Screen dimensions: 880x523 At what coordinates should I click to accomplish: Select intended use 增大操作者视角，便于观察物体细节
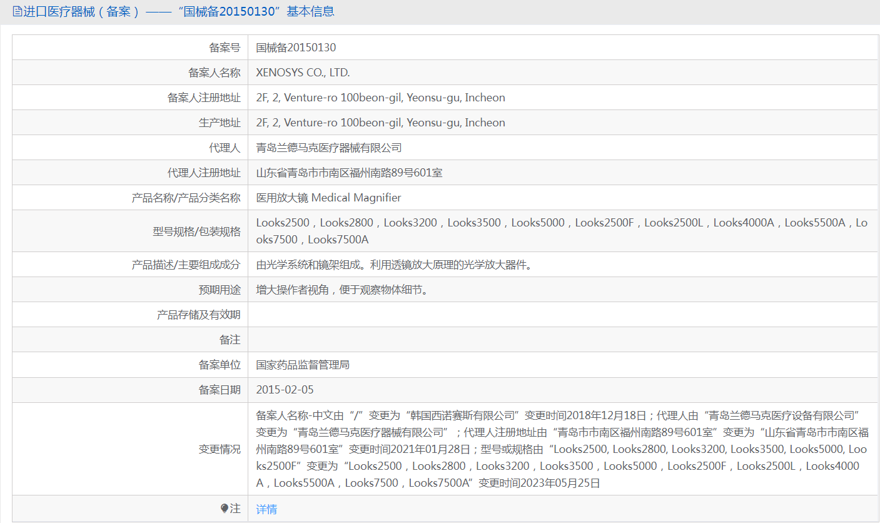(x=342, y=290)
